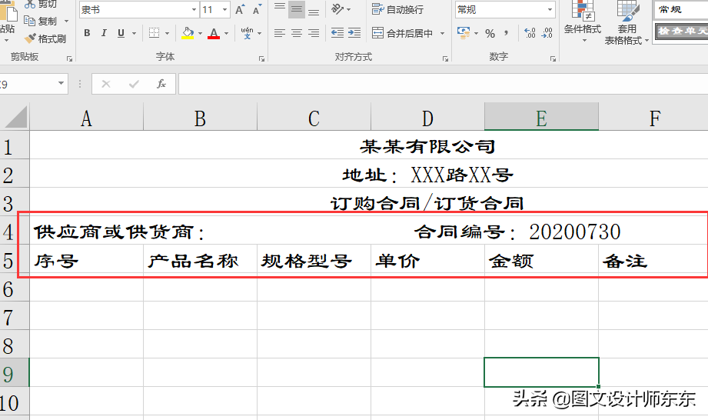Open the font name dropdown showing 隶书
The width and height of the screenshot is (708, 420).
point(194,9)
